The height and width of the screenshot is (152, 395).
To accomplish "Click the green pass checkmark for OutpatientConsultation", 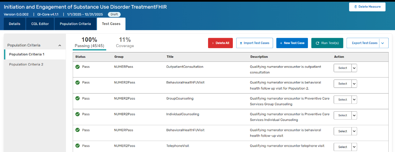I will pos(78,67).
